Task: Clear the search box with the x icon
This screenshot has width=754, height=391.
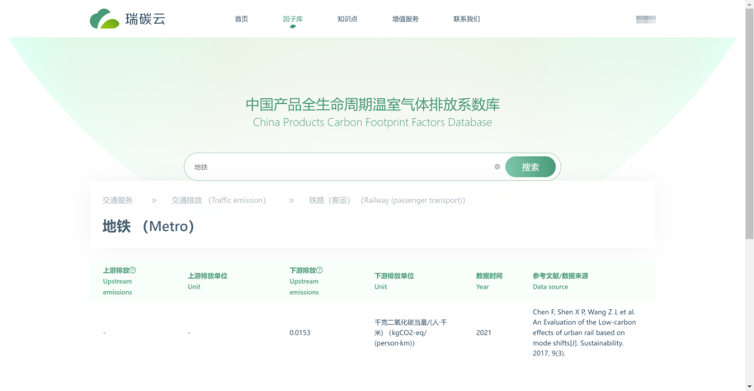Action: coord(497,167)
